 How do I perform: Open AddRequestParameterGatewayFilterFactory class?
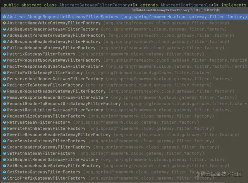click(124, 36)
